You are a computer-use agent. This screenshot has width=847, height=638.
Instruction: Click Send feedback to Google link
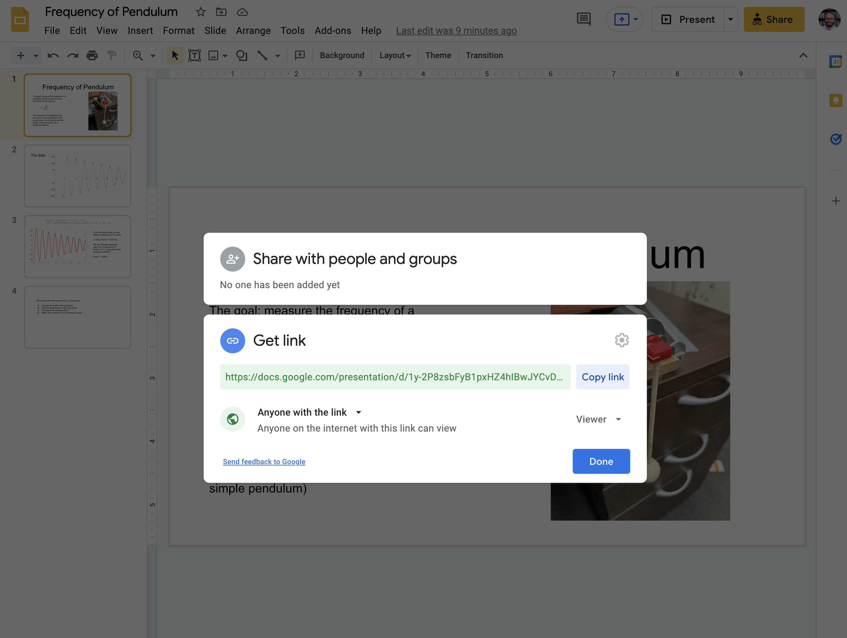[264, 461]
